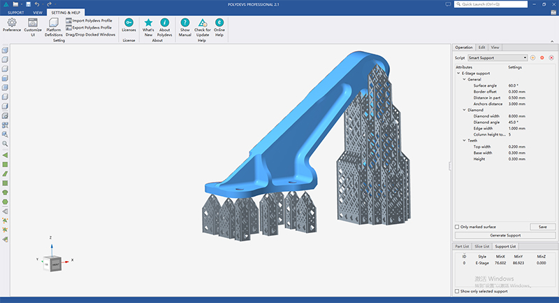This screenshot has width=559, height=303.
Task: Collapse the Teeth attributes group
Action: 464,141
